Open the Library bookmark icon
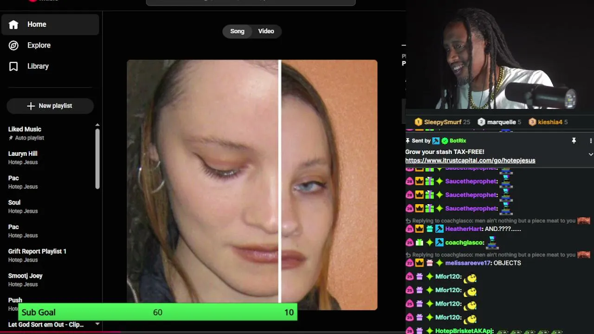Viewport: 594px width, 334px height. tap(13, 66)
